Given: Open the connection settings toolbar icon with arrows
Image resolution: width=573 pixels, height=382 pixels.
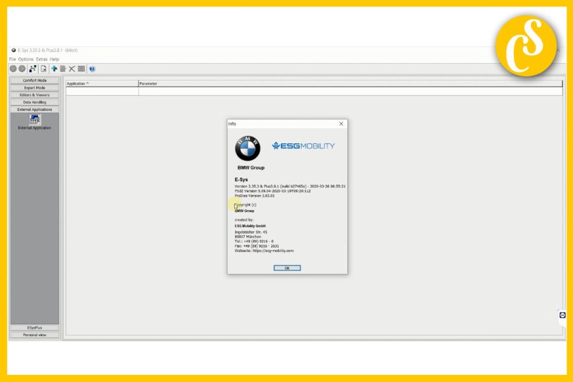Looking at the screenshot, I should click(33, 68).
